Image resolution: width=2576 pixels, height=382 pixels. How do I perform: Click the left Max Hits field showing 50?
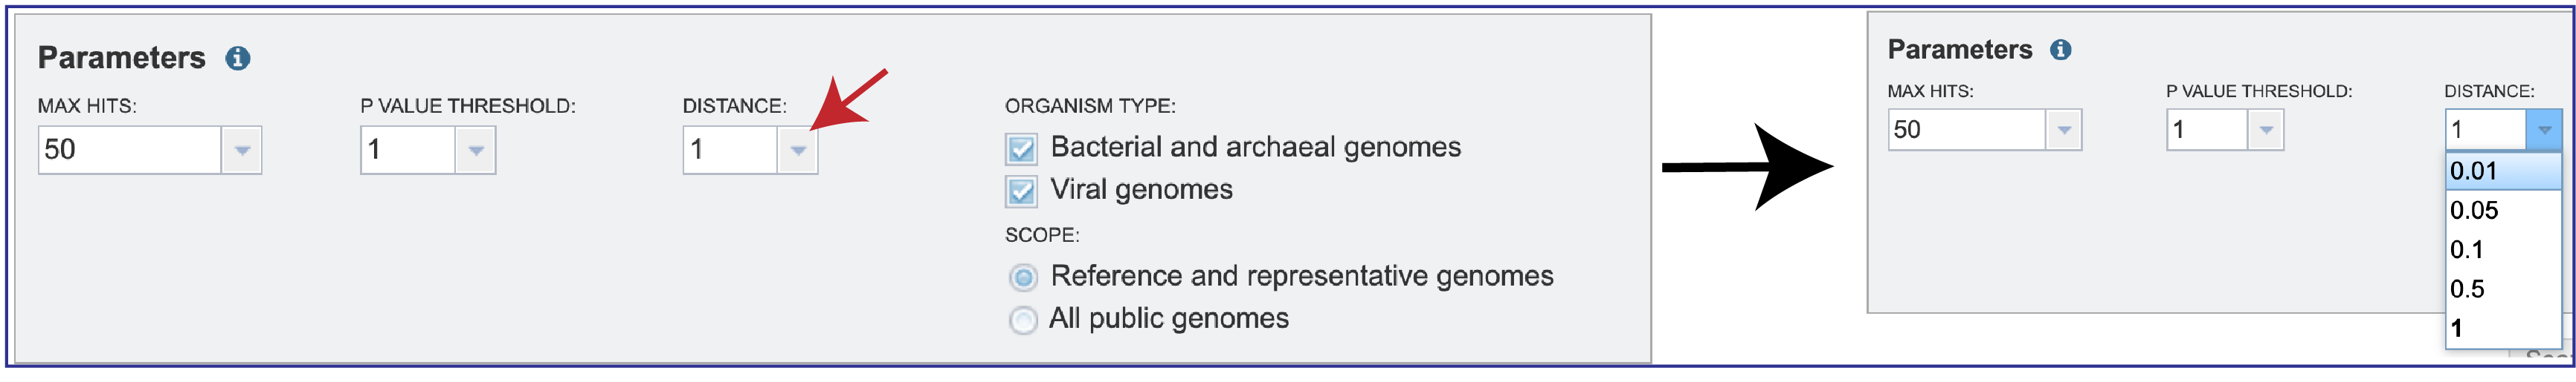coord(130,151)
